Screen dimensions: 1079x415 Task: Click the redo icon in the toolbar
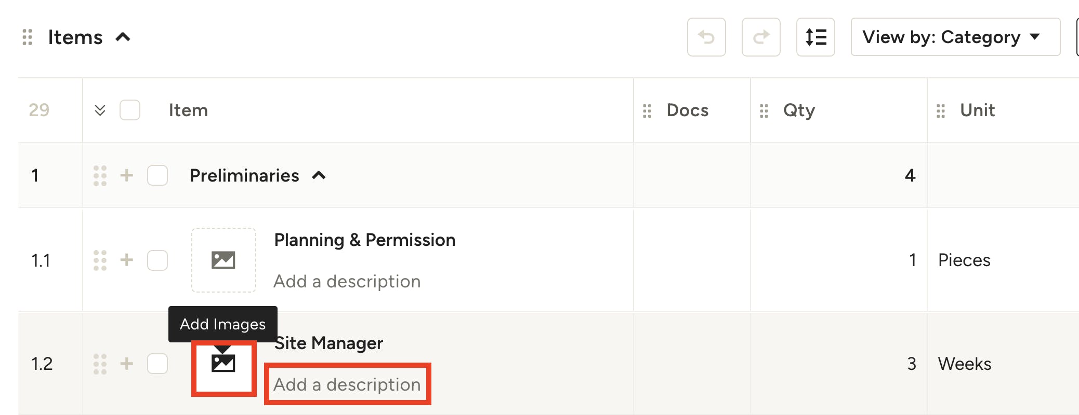(x=761, y=37)
